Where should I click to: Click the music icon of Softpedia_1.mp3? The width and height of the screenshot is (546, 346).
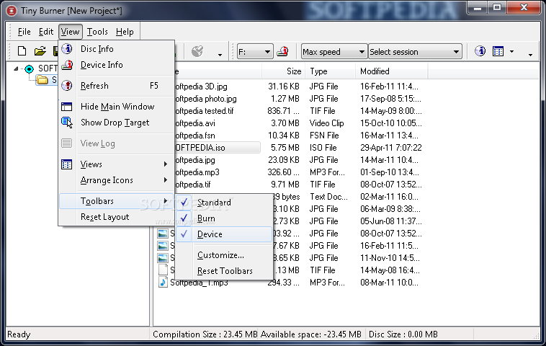pyautogui.click(x=163, y=283)
